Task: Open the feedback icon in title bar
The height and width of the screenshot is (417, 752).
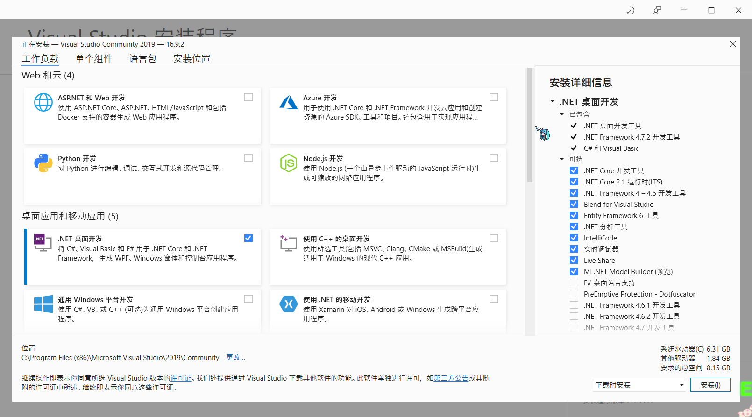Action: click(657, 10)
